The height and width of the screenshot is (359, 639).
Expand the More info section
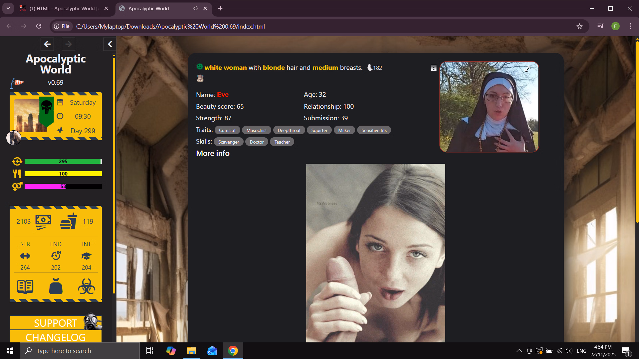[x=213, y=153]
